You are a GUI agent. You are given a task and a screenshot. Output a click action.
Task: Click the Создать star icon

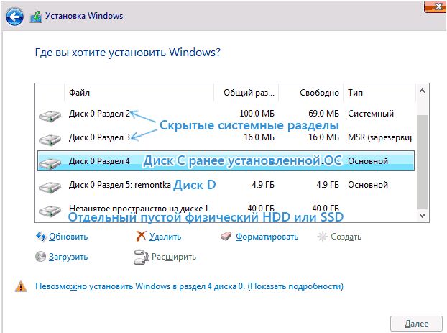(x=323, y=237)
